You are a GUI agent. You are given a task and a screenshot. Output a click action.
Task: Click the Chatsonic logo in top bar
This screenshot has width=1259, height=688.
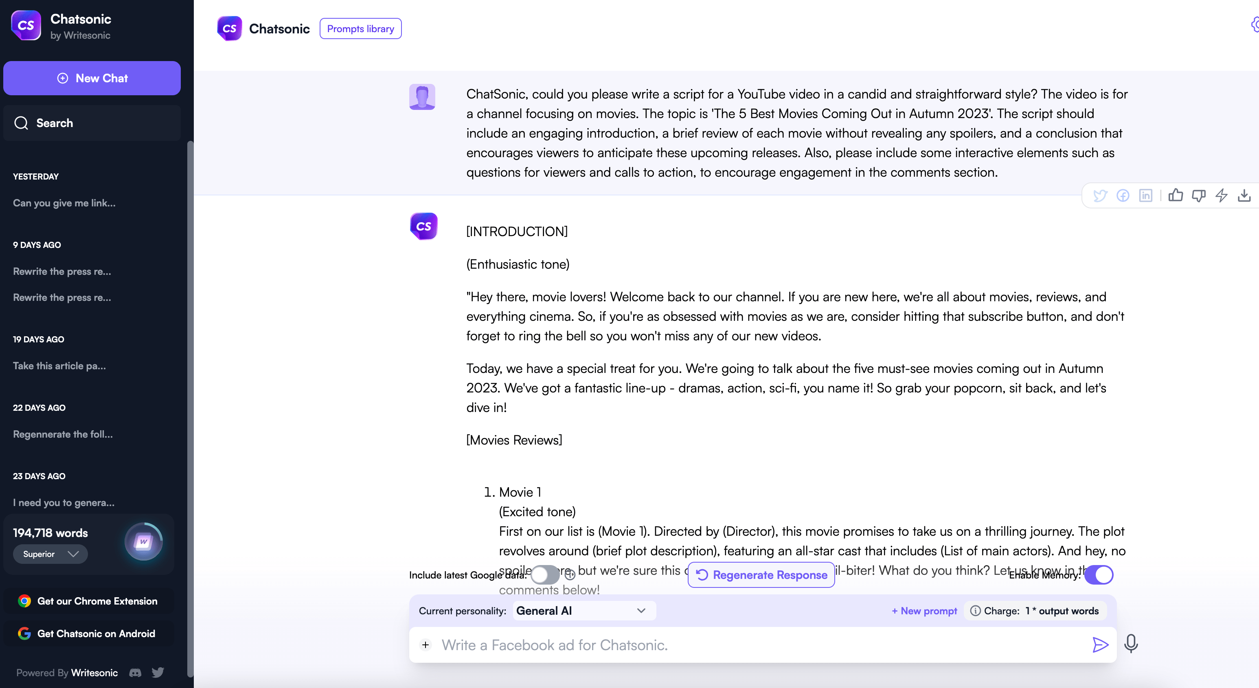[x=229, y=28]
